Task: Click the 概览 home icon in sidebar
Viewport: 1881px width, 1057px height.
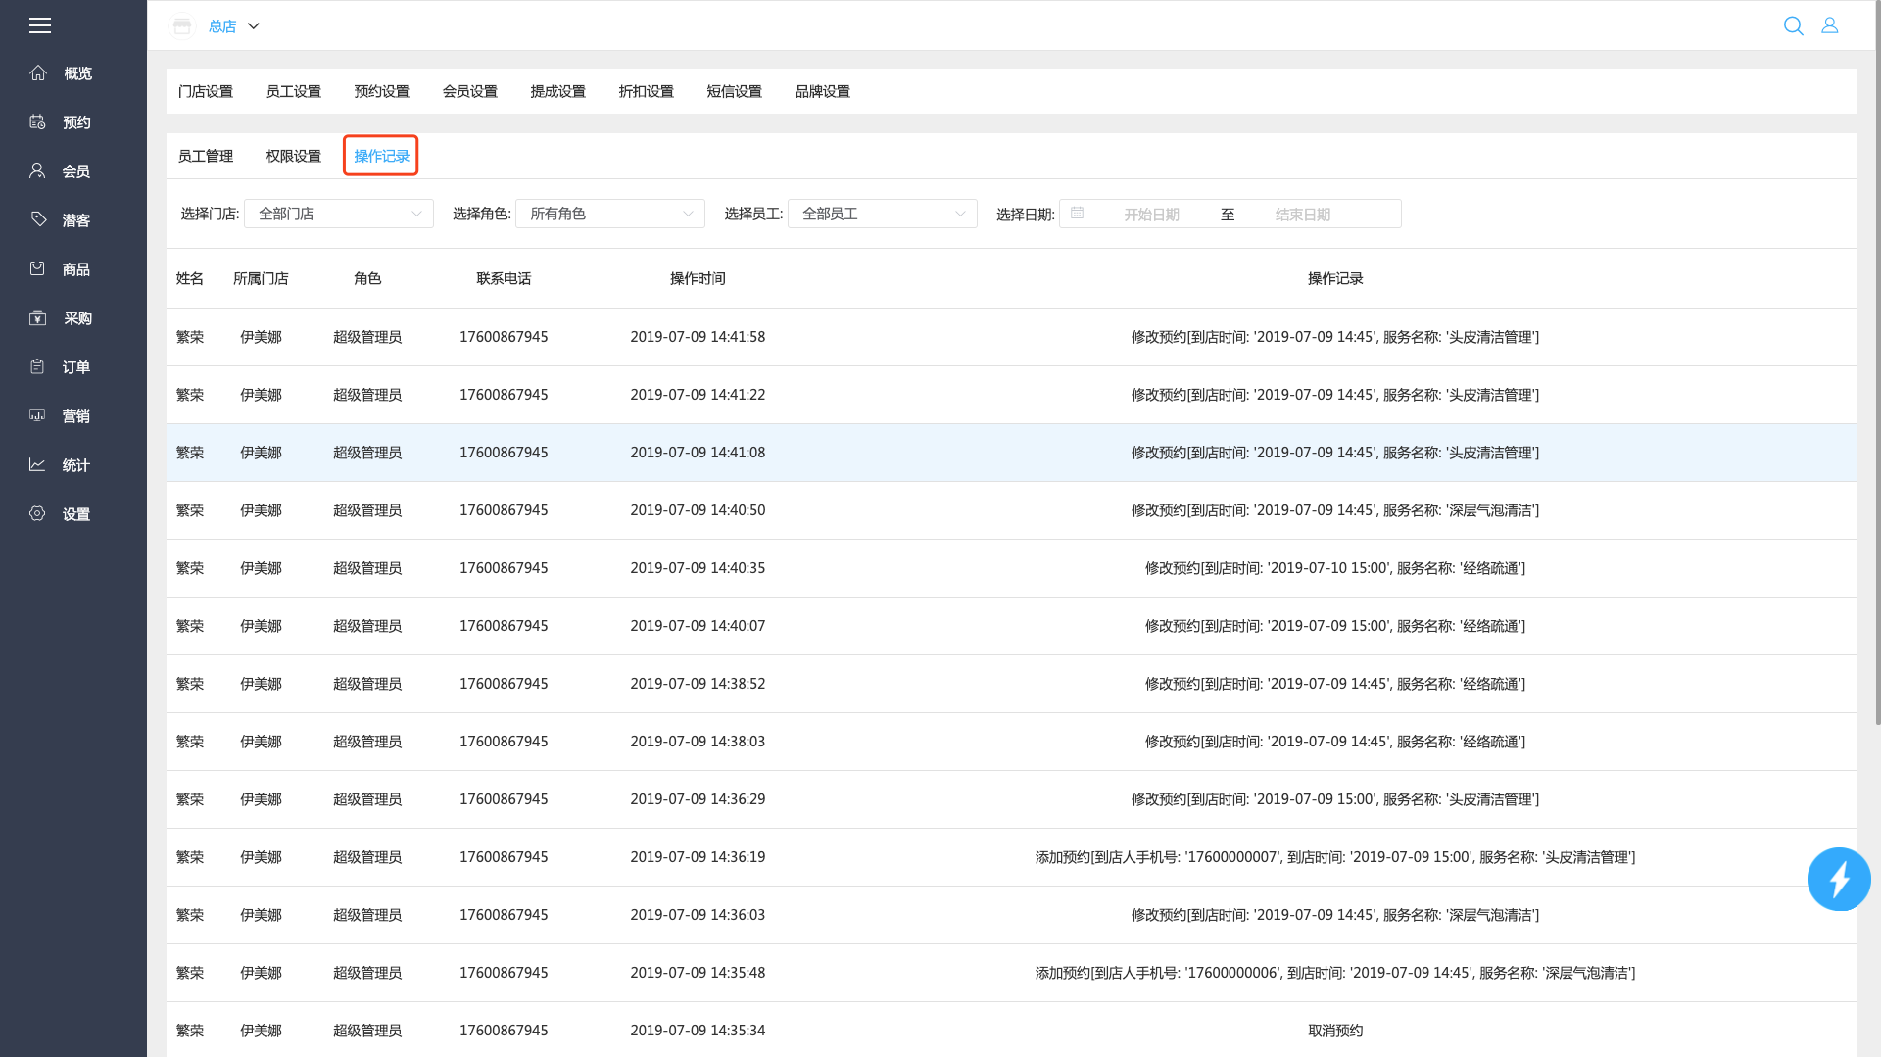Action: pyautogui.click(x=38, y=72)
